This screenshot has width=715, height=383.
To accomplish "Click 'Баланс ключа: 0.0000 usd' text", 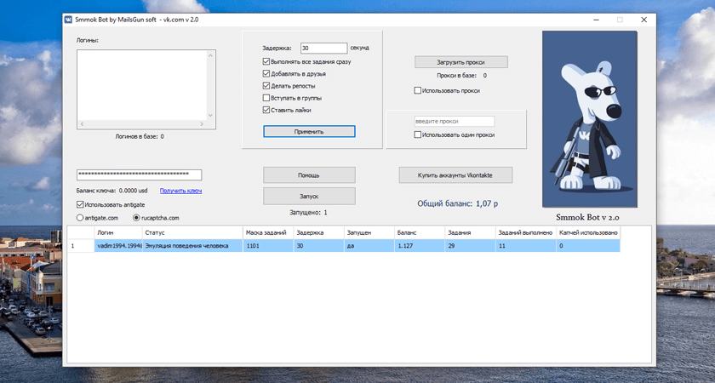I will click(112, 191).
